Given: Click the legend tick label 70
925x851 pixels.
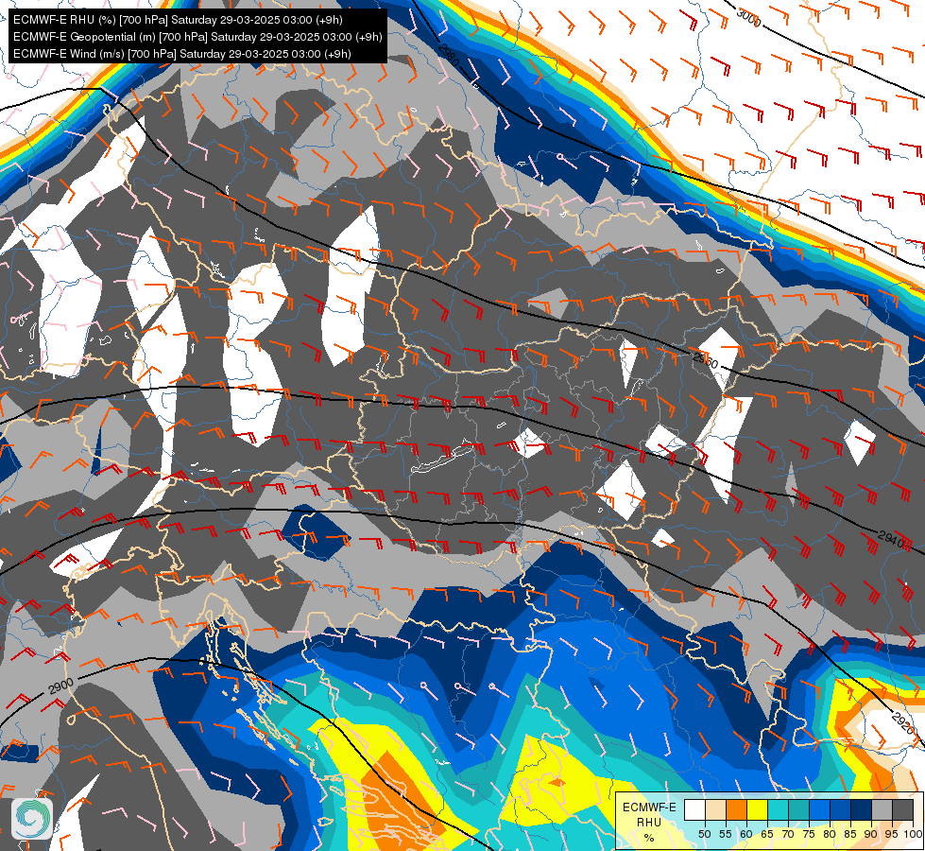Looking at the screenshot, I should click(x=788, y=834).
